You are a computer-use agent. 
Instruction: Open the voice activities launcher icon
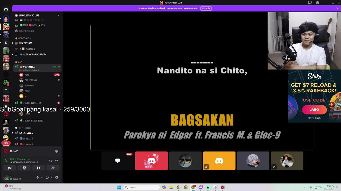point(38,168)
